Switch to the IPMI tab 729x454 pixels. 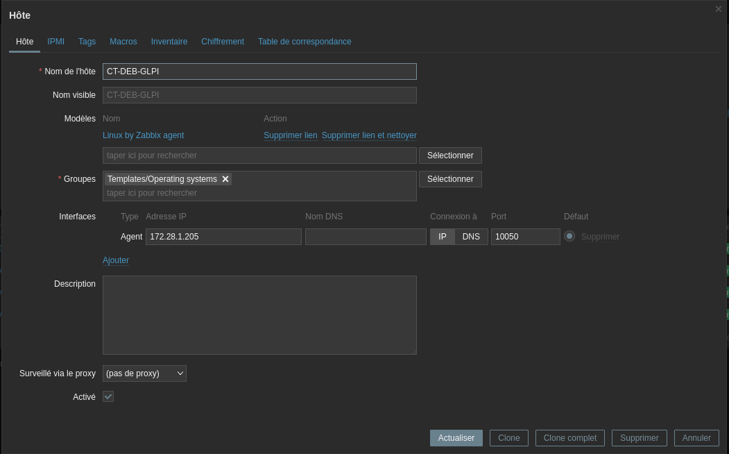point(55,42)
